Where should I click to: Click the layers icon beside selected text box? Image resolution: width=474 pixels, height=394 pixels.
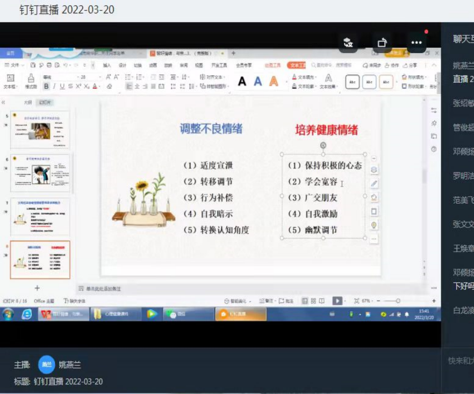coord(374,170)
